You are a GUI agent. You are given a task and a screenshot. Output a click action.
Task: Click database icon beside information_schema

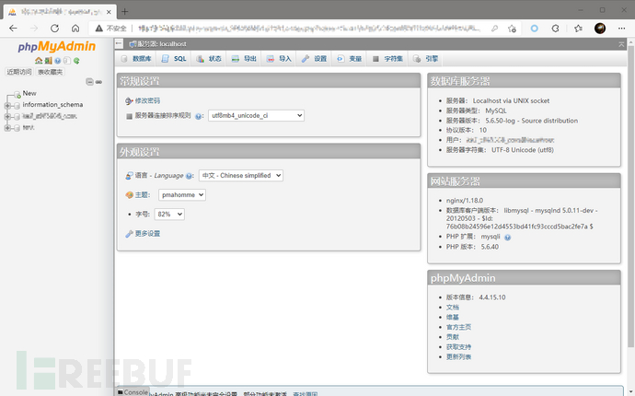(x=17, y=106)
